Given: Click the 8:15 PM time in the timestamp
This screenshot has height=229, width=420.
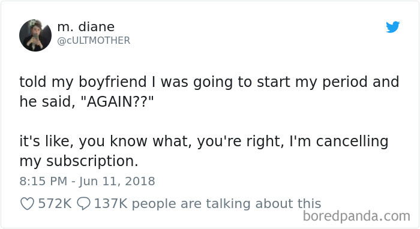Looking at the screenshot, I should tap(43, 181).
